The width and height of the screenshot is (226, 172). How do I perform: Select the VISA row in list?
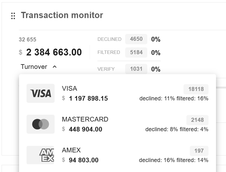click(x=117, y=93)
